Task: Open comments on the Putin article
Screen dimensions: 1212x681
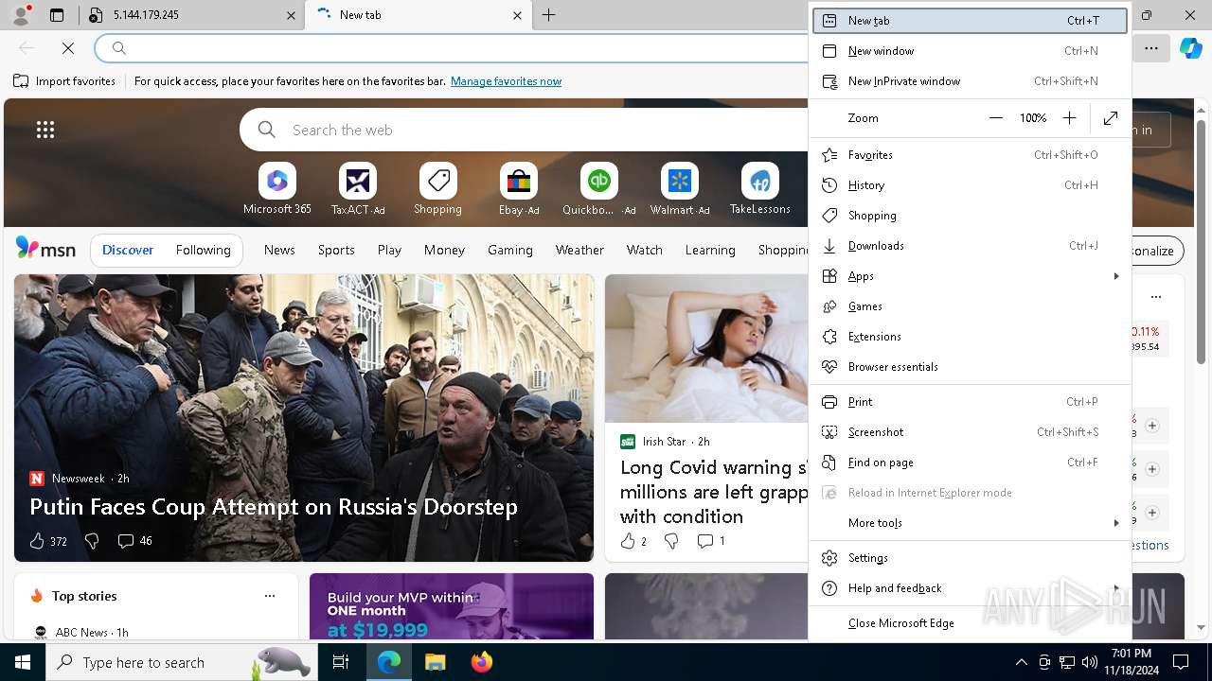Action: (x=134, y=541)
